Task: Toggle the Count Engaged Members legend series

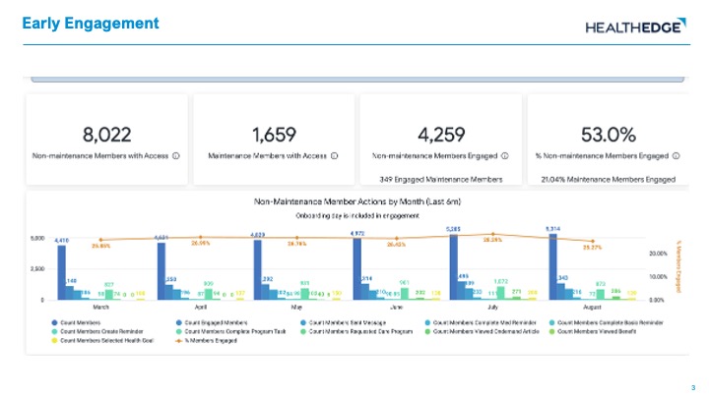Action: (178, 322)
